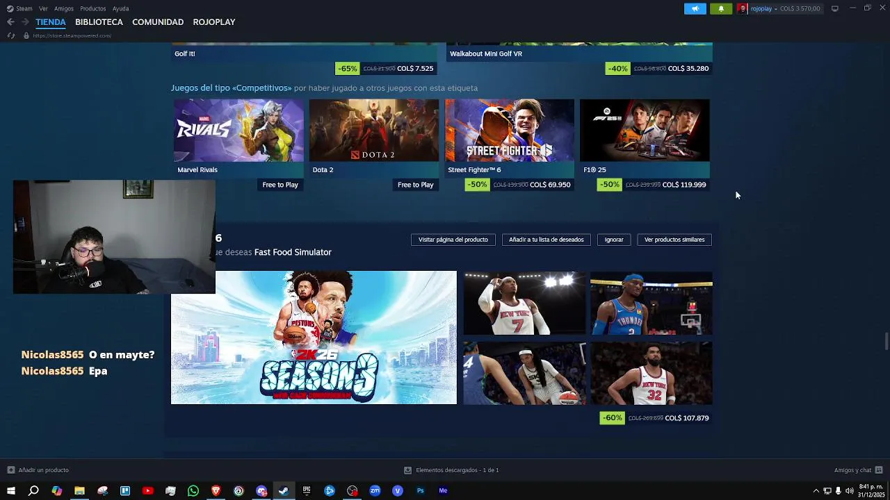
Task: Open the F1 25 game card
Action: (x=645, y=137)
